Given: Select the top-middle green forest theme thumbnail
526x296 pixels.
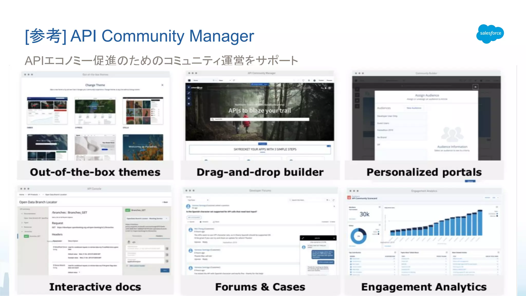Looking at the screenshot, I should tap(95, 111).
